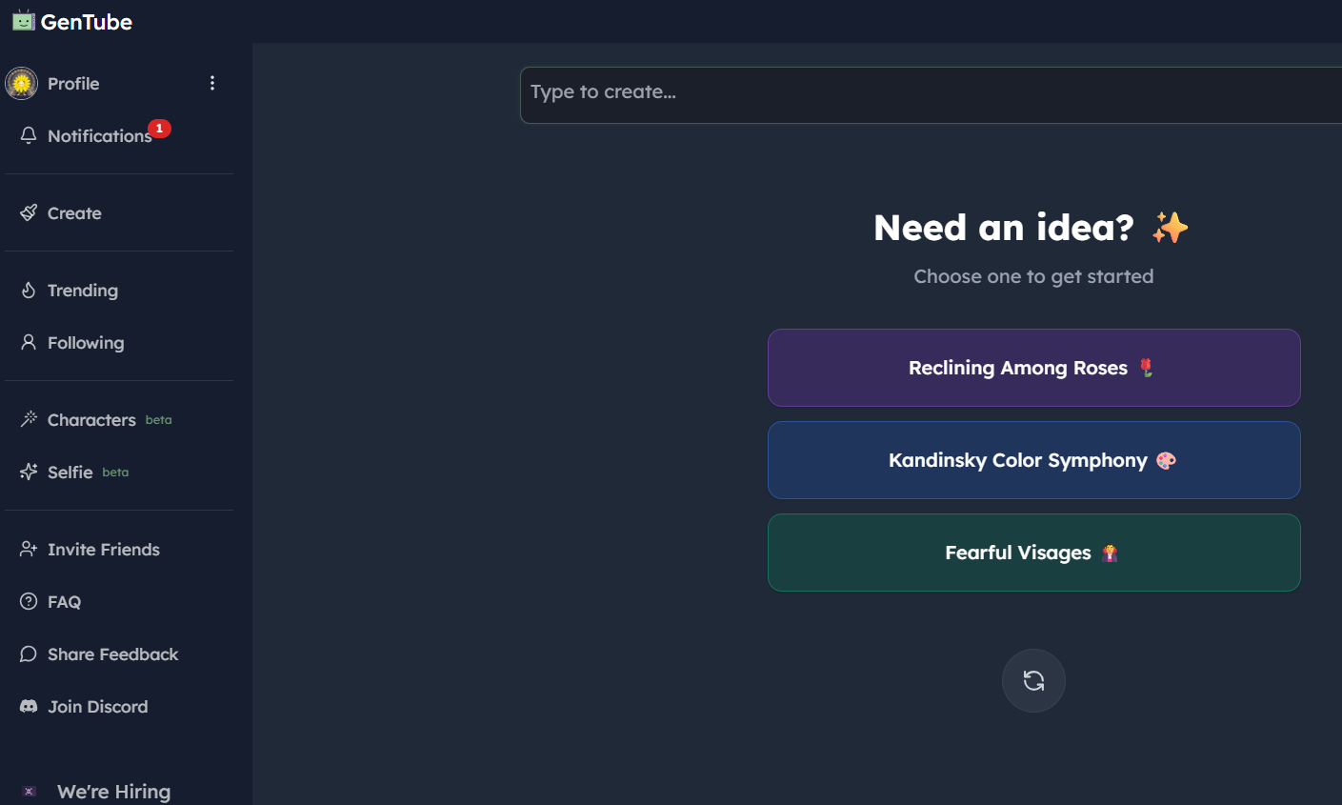
Task: Click the red notification badge
Action: pyautogui.click(x=159, y=129)
